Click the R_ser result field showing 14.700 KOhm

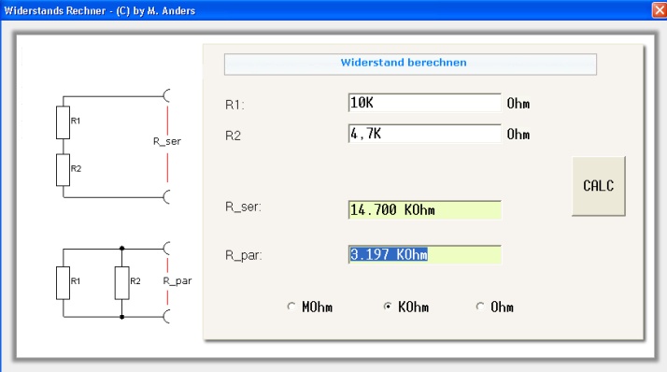pyautogui.click(x=424, y=210)
